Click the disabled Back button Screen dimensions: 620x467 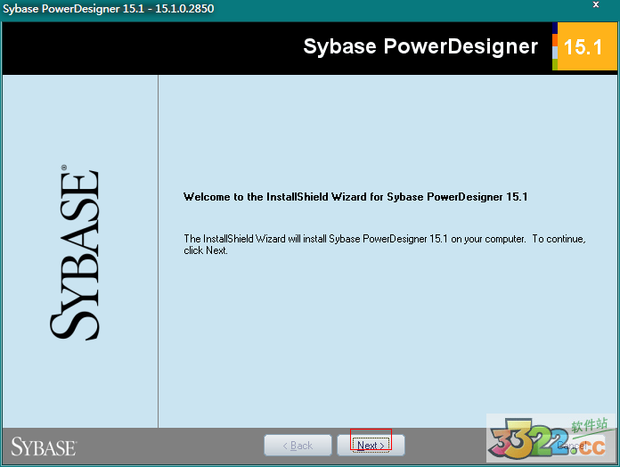298,446
